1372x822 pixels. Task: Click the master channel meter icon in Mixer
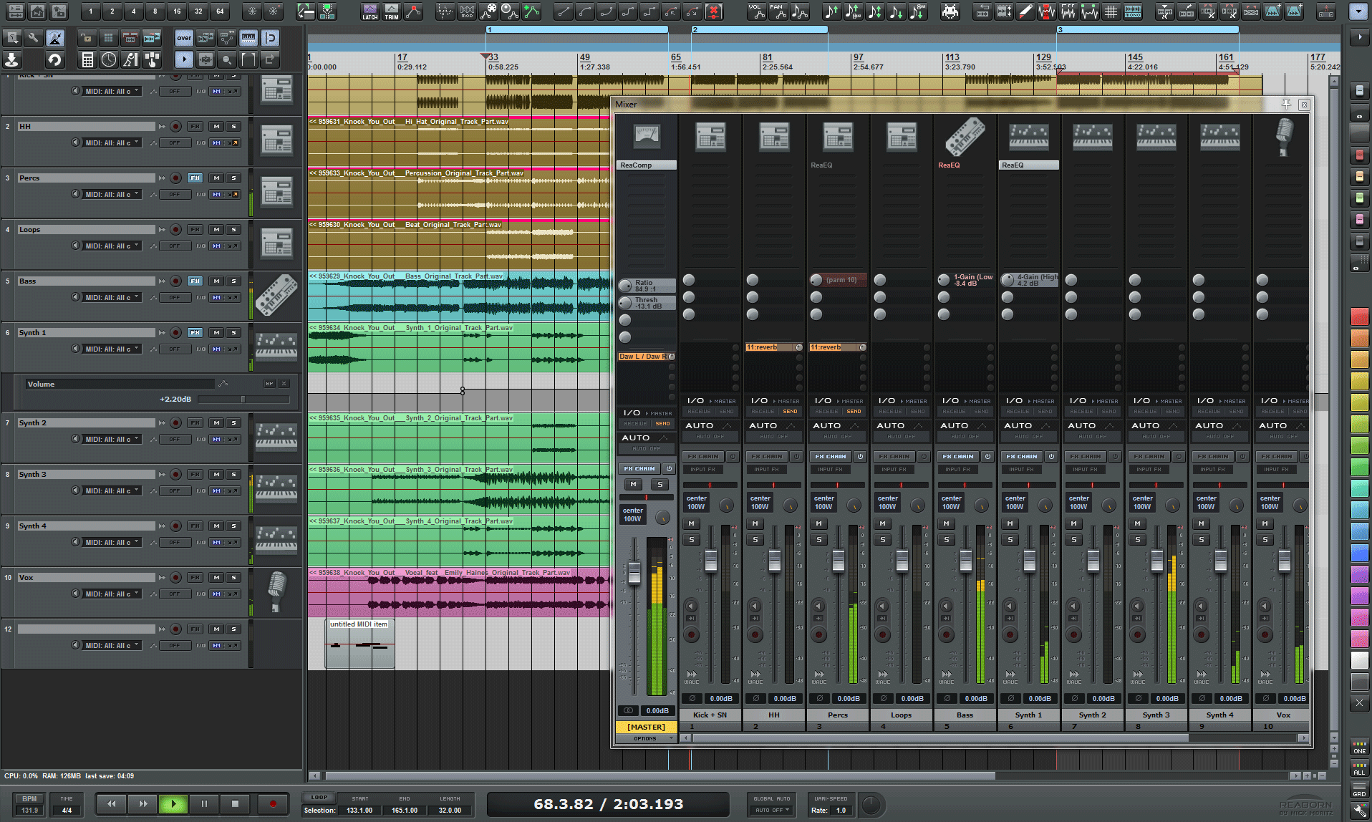click(x=647, y=135)
